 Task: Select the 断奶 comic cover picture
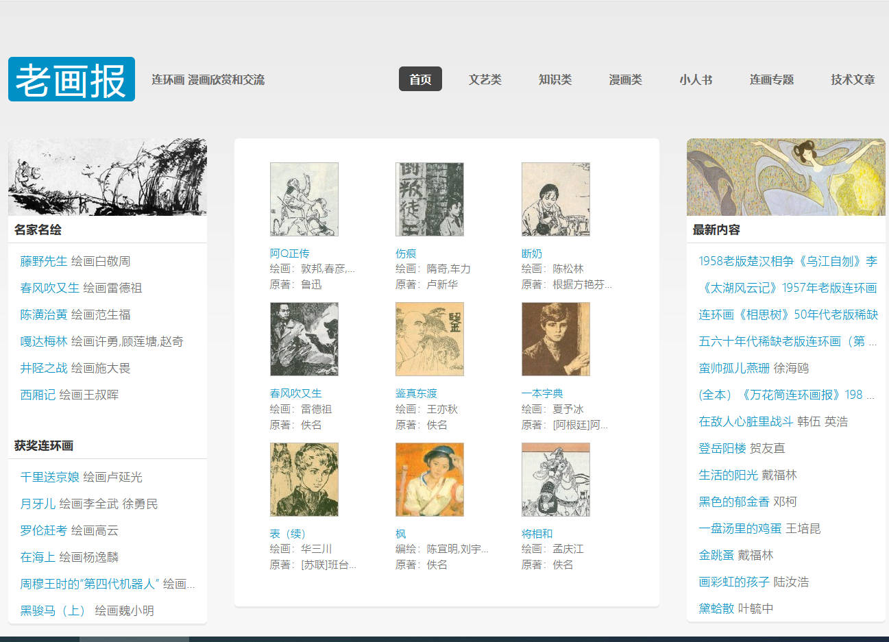[x=555, y=199]
